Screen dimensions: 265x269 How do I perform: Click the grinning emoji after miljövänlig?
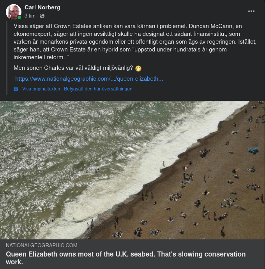[x=138, y=69]
